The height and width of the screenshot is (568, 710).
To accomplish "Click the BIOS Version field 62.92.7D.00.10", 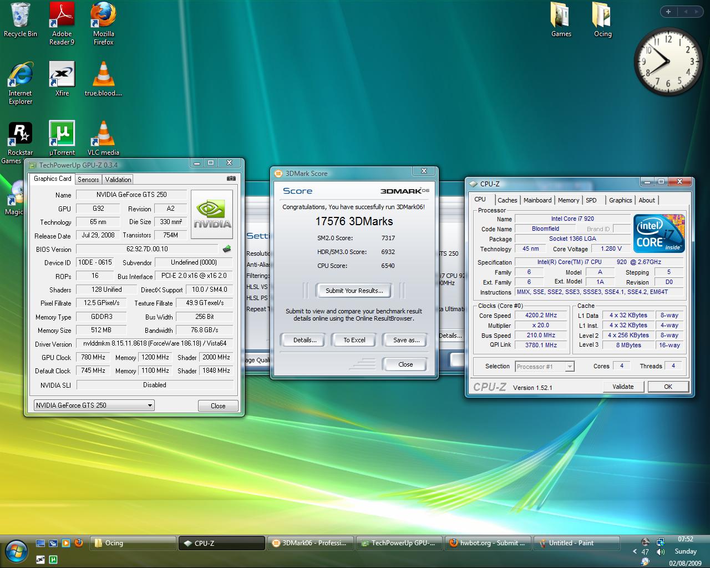I will tap(147, 249).
